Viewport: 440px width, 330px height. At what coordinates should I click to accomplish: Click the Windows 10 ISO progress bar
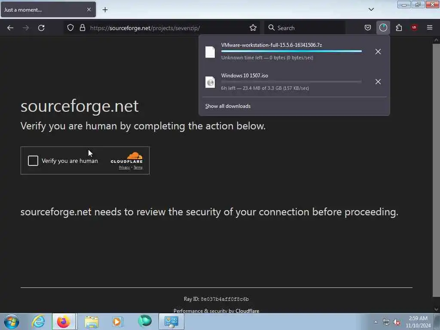tap(291, 82)
